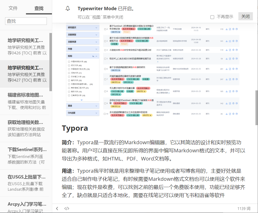258x213 pixels.
Task: Expand the 研究层次 filter
Action: click(x=83, y=28)
